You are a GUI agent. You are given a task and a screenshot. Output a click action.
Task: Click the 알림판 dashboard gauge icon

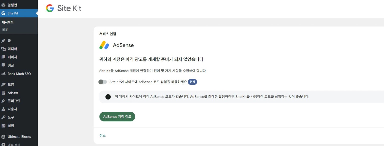[3, 5]
